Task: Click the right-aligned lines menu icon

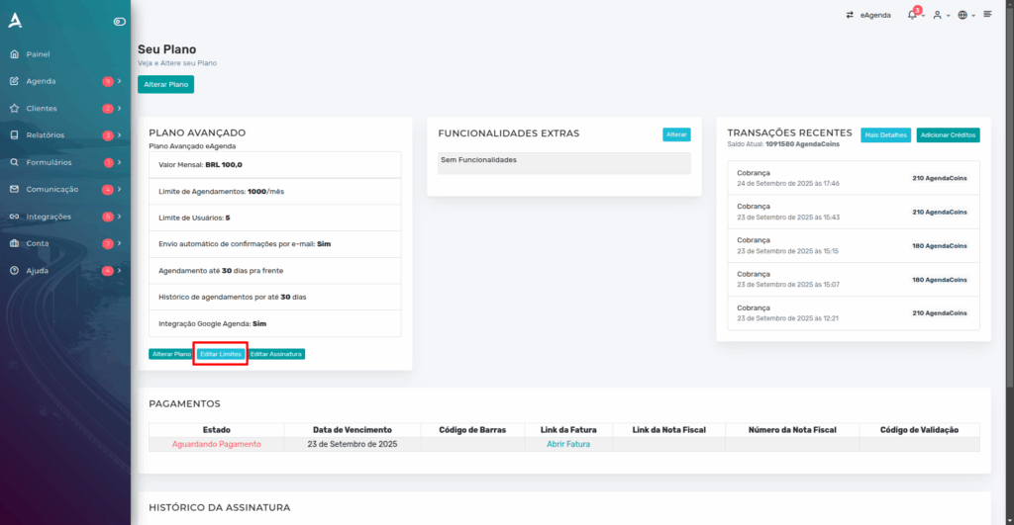Action: tap(987, 14)
